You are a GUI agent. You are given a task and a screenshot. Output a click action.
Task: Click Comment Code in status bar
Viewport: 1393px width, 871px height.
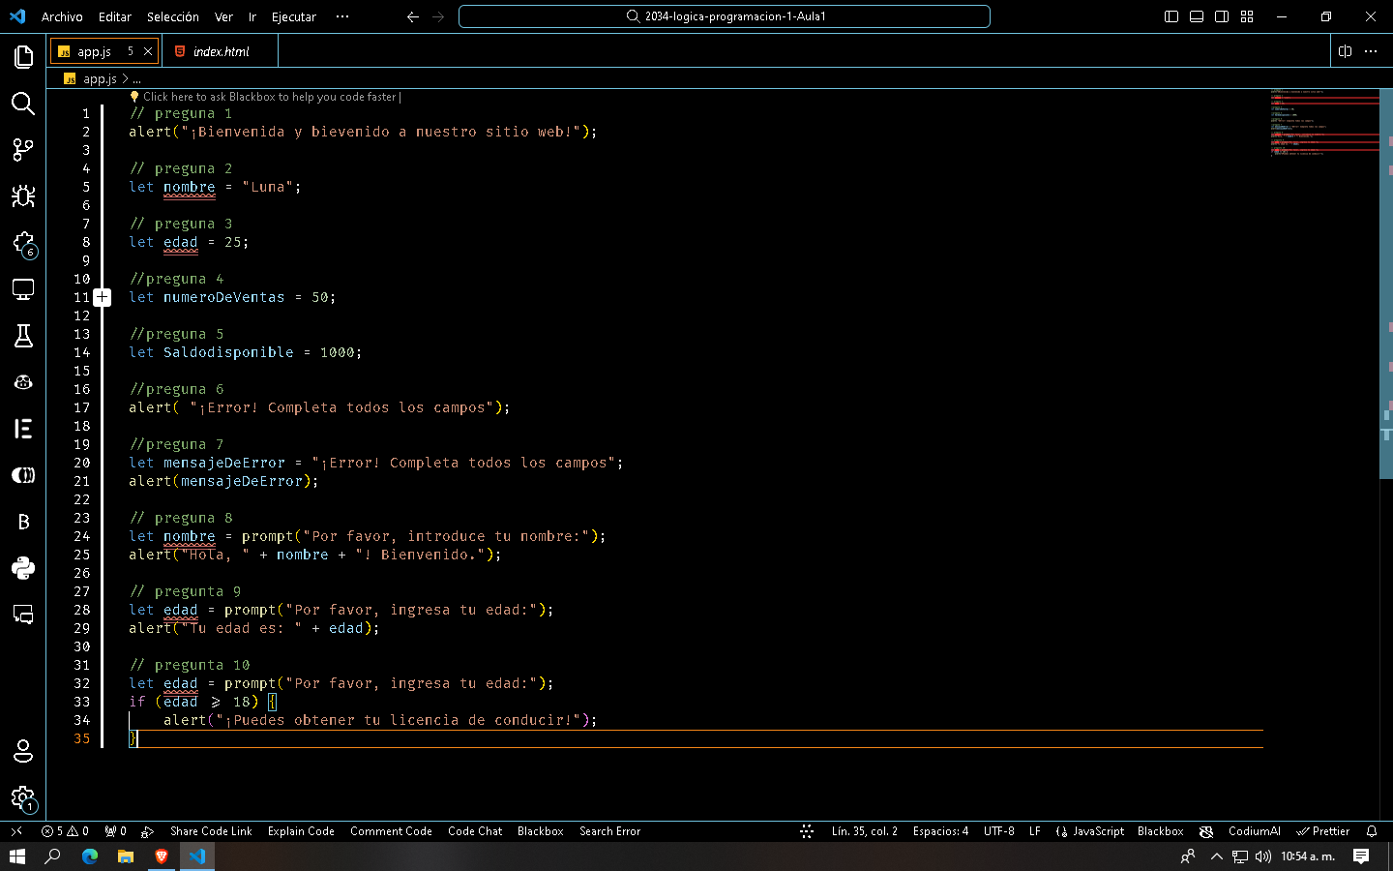[x=391, y=831]
